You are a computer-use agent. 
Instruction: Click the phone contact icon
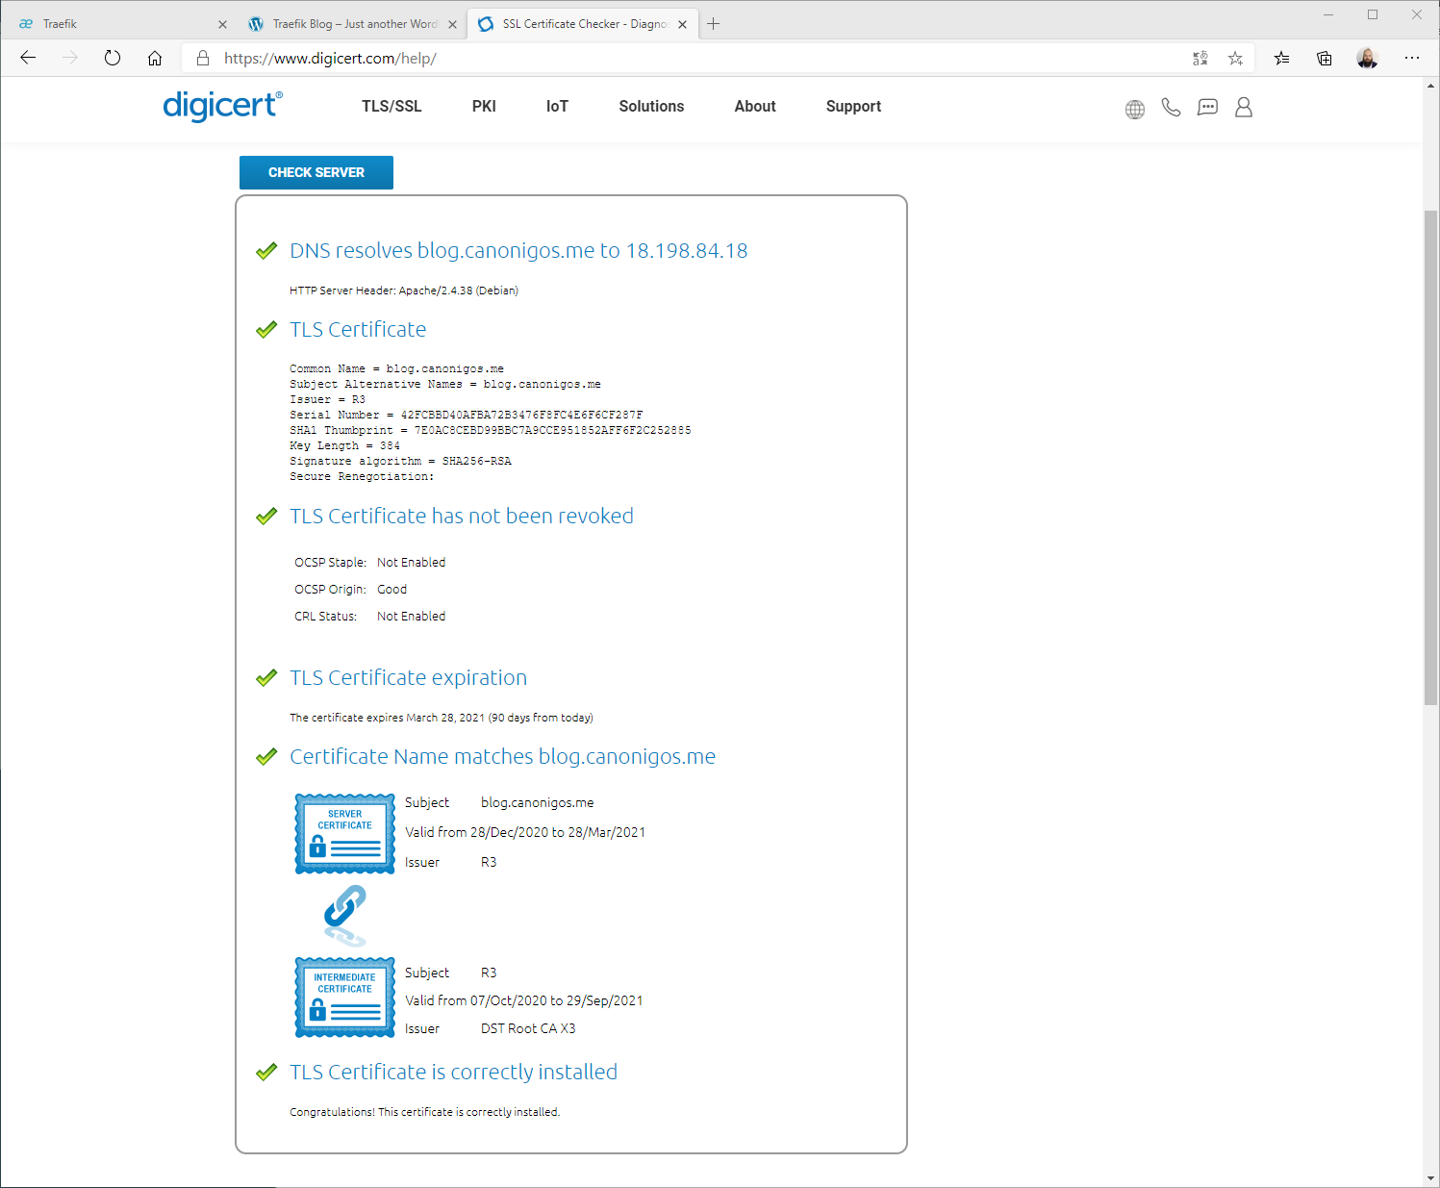1171,108
